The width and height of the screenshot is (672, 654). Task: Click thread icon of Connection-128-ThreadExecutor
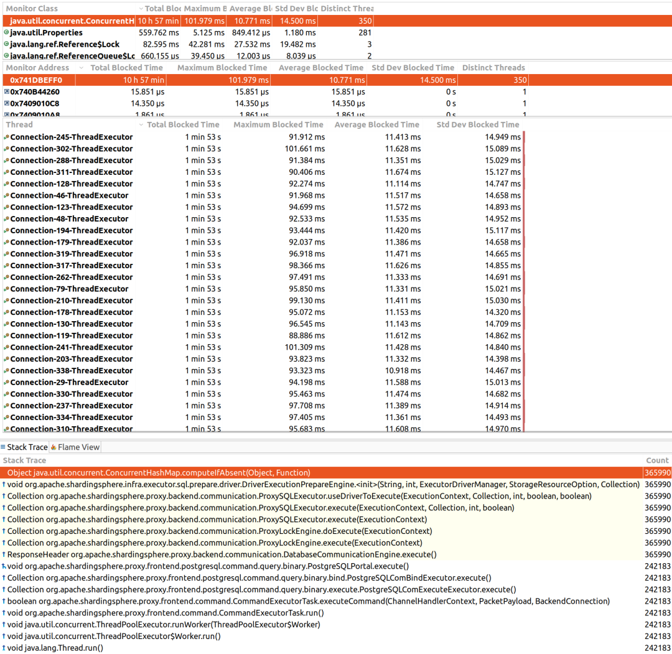pyautogui.click(x=6, y=184)
